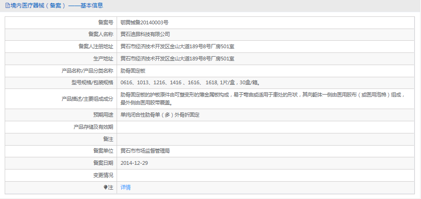Select the product description paragraph beginning 肋骨固定板的护板原件
421x199 pixels.
point(263,99)
